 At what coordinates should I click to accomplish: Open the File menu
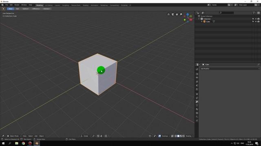tap(7, 5)
